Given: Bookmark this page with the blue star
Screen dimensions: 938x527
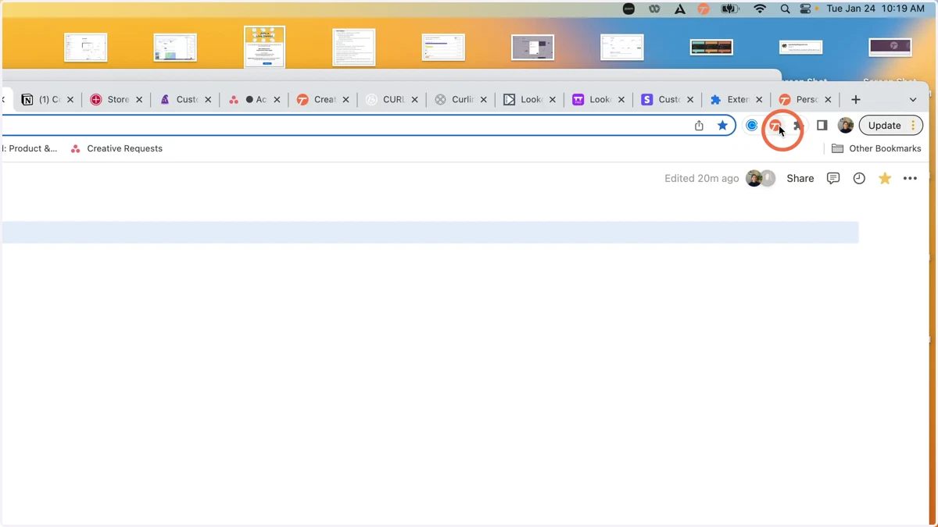Looking at the screenshot, I should (722, 126).
